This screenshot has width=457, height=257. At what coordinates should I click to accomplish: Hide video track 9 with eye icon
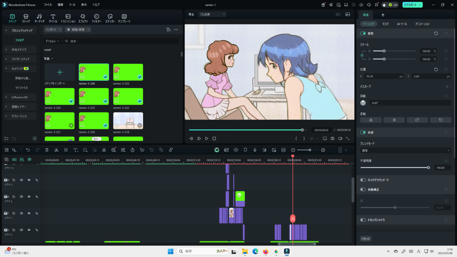(x=29, y=180)
